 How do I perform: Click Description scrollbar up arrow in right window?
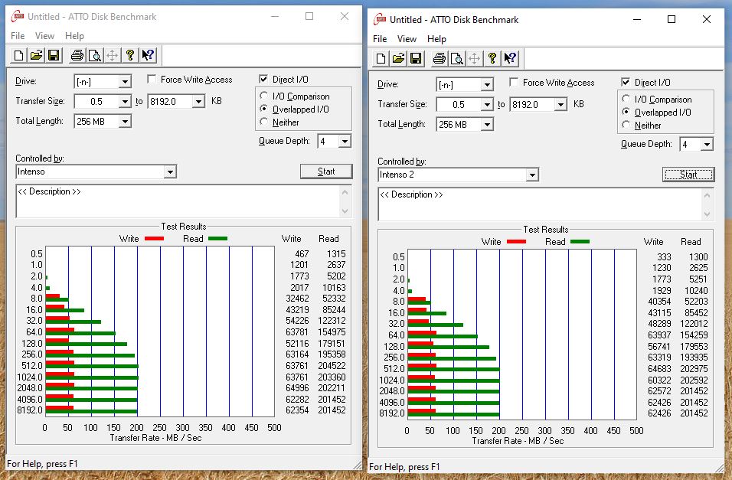pos(707,195)
